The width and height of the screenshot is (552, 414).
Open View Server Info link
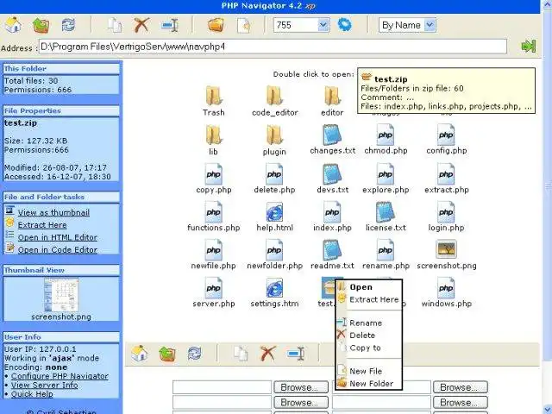tap(44, 386)
